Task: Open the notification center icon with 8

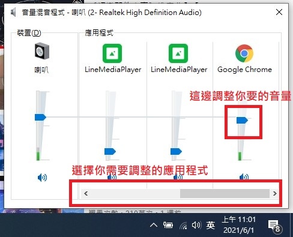Action: (x=275, y=226)
